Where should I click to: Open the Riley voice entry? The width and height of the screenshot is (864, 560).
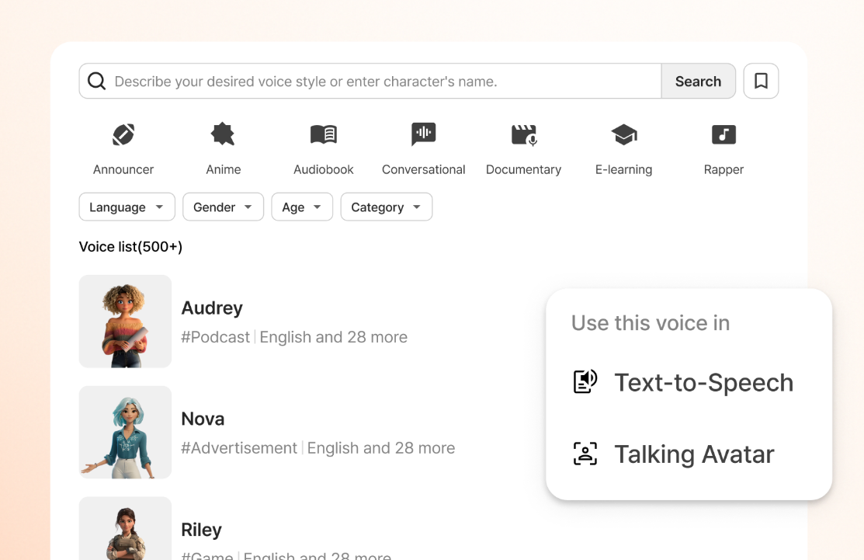[x=202, y=530]
